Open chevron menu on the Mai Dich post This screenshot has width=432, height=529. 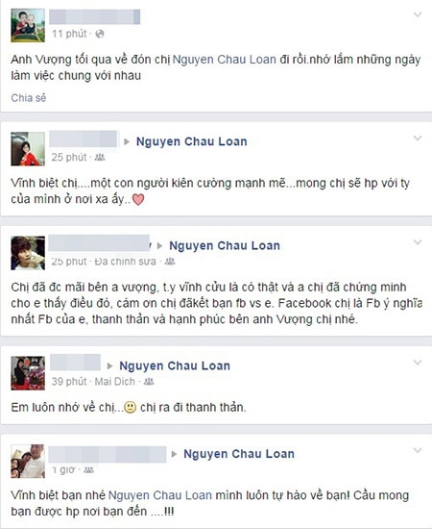(418, 363)
